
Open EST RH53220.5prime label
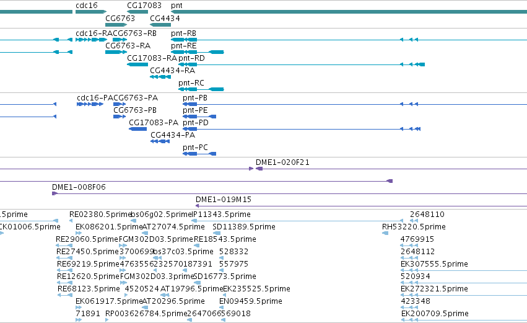coord(414,227)
